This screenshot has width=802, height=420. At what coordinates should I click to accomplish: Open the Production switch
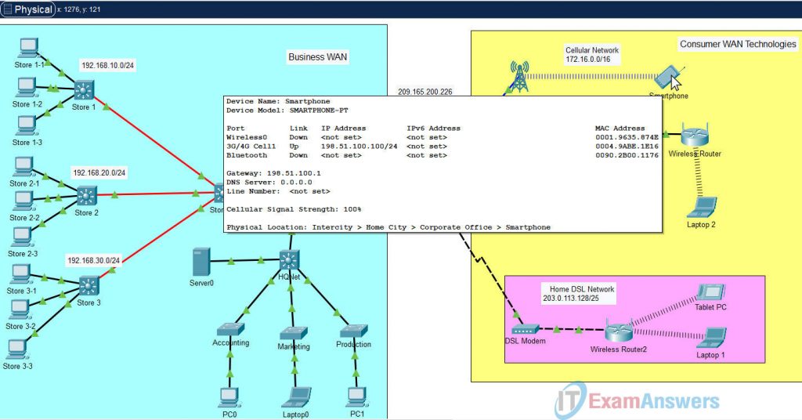tap(353, 331)
